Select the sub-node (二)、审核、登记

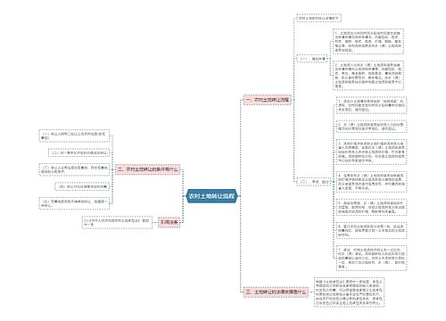[314, 181]
